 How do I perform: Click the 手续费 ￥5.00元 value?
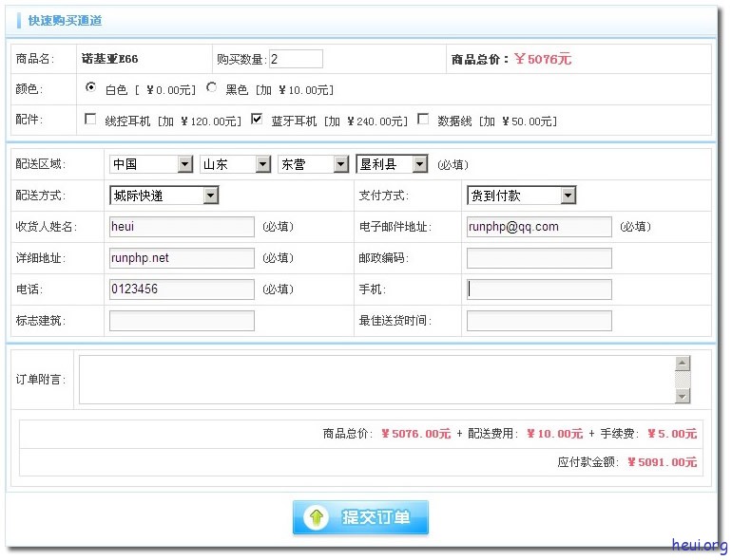tap(672, 434)
